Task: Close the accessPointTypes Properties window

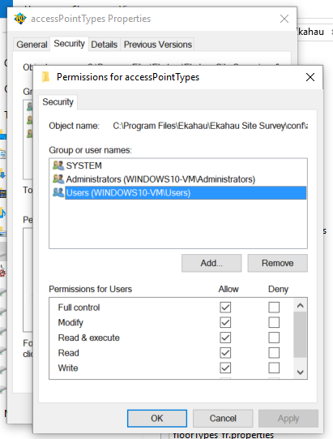Action: click(x=284, y=19)
